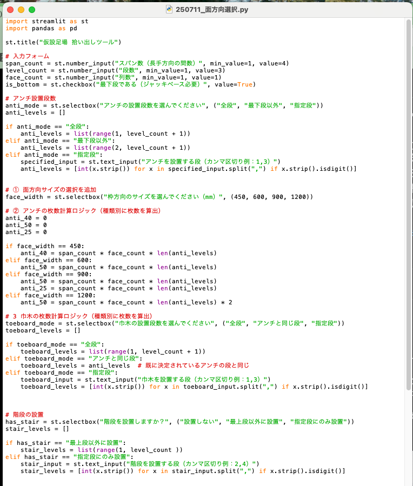Viewport: 413px width, 486px height.
Task: Click the comment '# 既に決定されているアンチの段と同じ'
Action: pos(194,366)
